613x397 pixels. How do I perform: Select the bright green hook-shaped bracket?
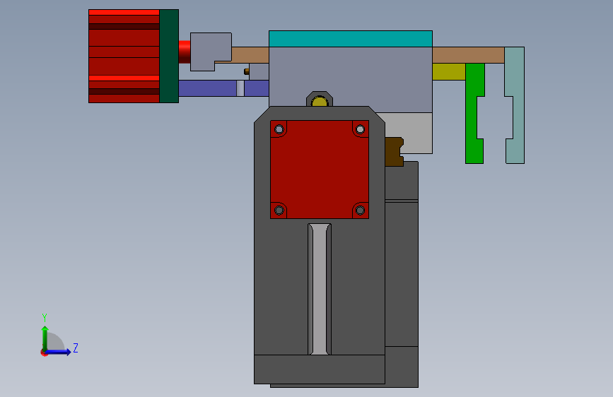point(472,113)
